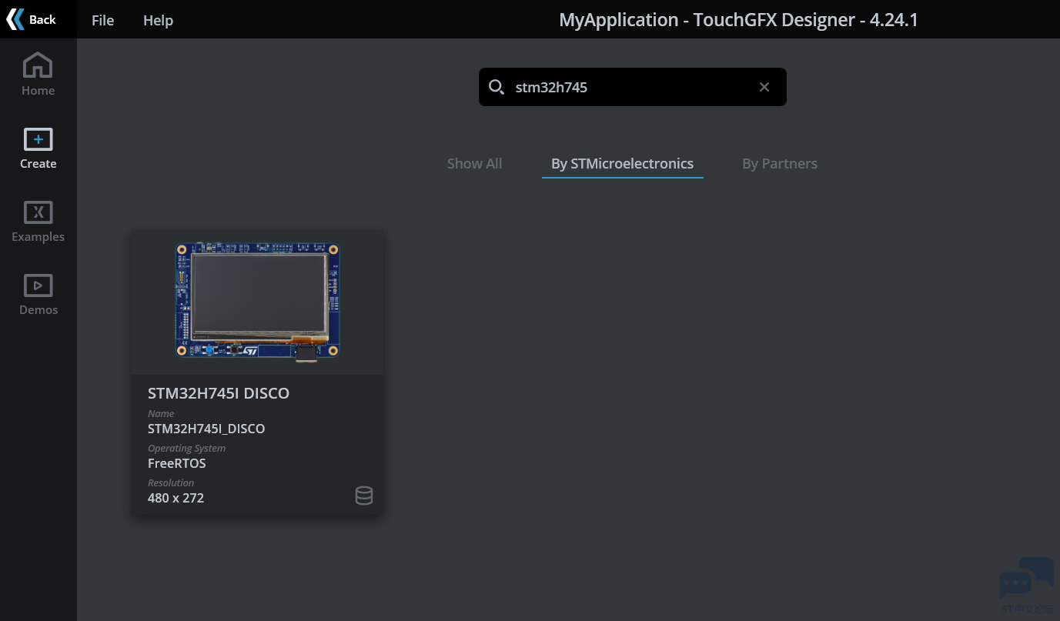The image size is (1060, 621).
Task: Click the database icon on board card
Action: [x=364, y=496]
